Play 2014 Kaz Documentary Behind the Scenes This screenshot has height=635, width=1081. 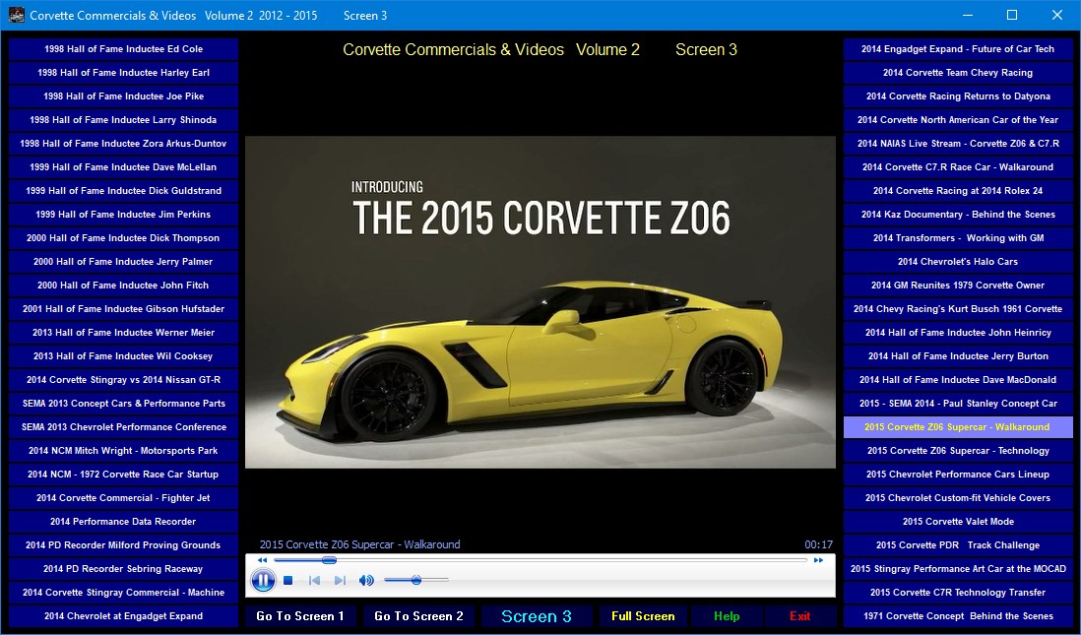pyautogui.click(x=958, y=215)
